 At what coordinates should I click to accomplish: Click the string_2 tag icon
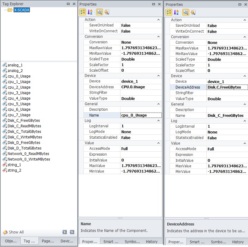4,170
